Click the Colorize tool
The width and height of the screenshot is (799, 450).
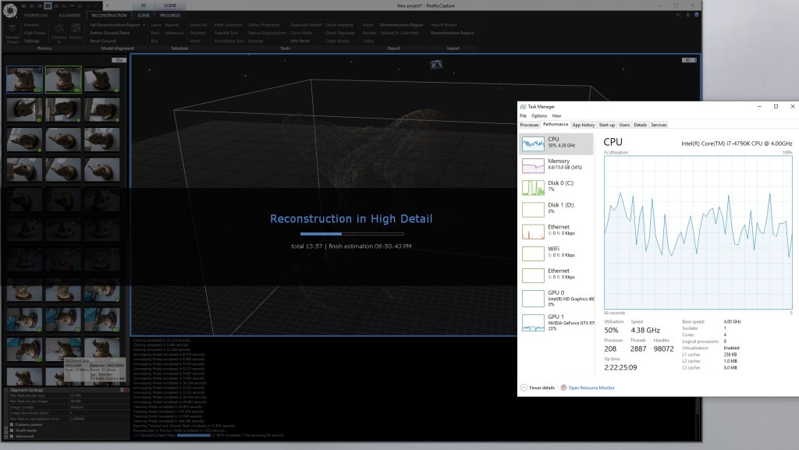[x=58, y=33]
